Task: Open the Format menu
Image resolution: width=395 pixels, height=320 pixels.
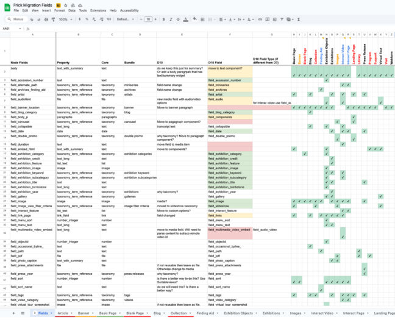Action: coord(60,10)
